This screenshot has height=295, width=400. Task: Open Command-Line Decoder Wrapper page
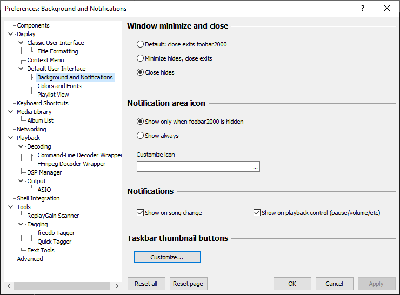coord(79,155)
